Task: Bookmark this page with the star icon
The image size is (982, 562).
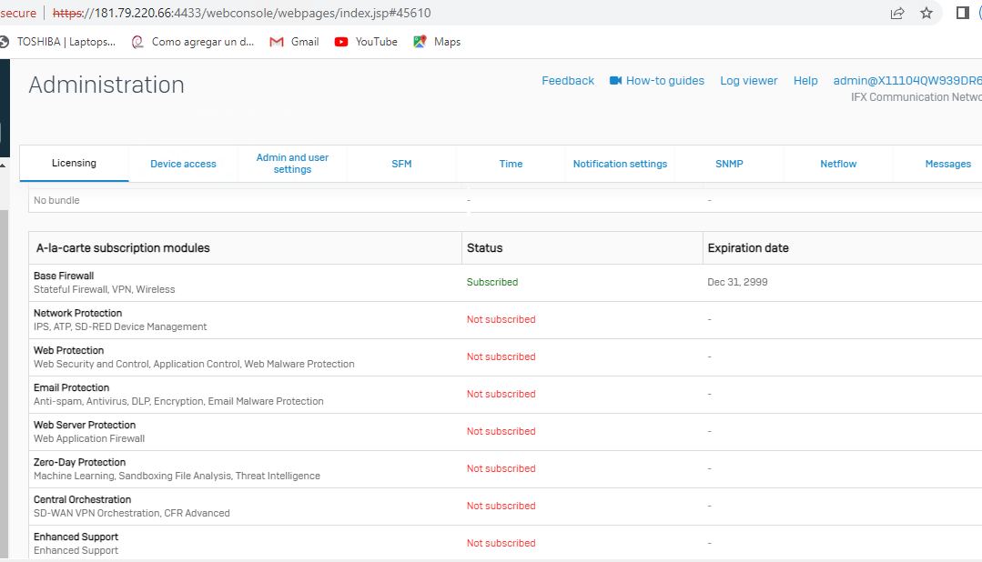Action: coord(926,13)
